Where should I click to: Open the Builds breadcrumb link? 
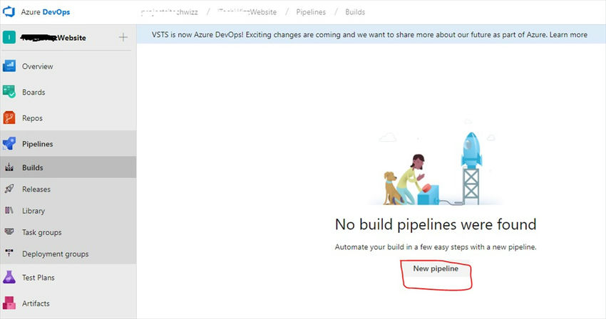(x=355, y=12)
